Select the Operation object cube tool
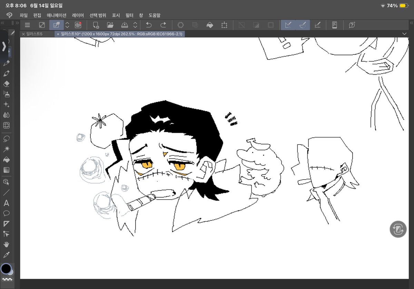 6,182
